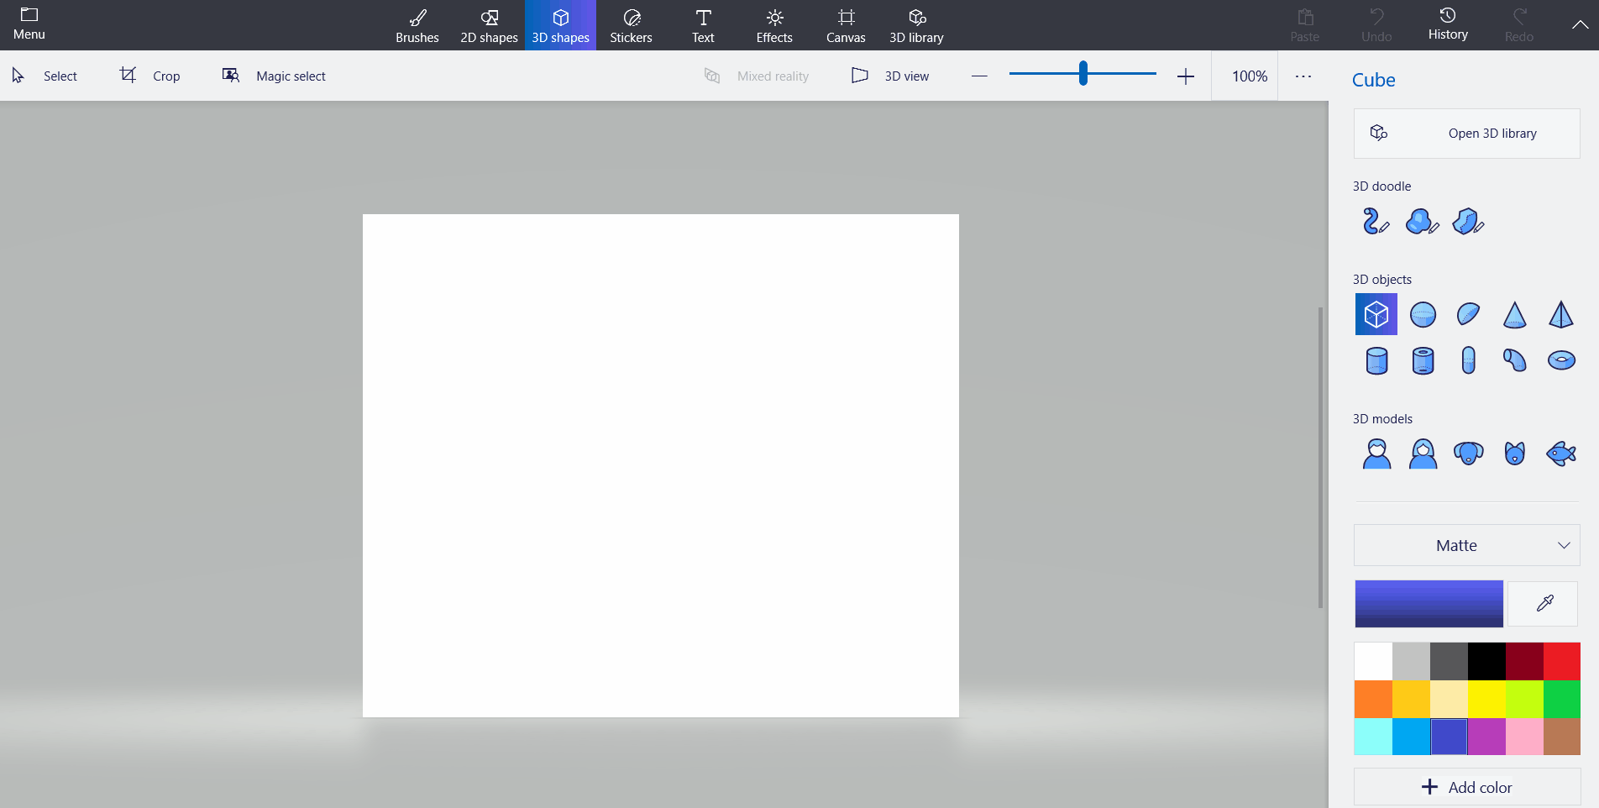Screen dimensions: 1599x808
Task: Select the Tube brush 3D doodle
Action: [1375, 222]
